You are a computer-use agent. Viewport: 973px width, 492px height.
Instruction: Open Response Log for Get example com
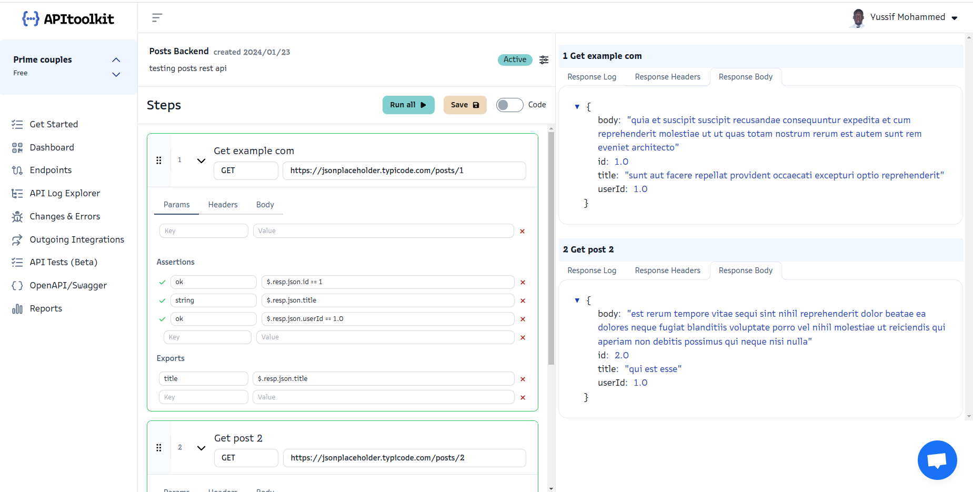pyautogui.click(x=591, y=77)
